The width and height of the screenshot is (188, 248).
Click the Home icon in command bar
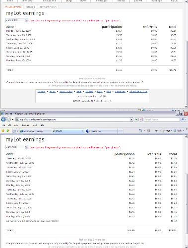pyautogui.click(x=140, y=130)
